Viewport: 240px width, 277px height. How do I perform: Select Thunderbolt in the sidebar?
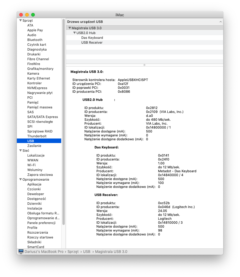pos(37,136)
